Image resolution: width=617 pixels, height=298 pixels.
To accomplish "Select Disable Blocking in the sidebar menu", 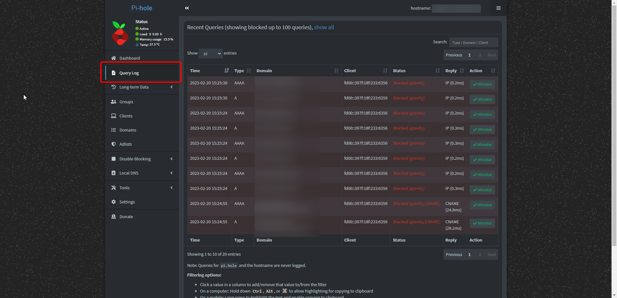I will pyautogui.click(x=135, y=159).
